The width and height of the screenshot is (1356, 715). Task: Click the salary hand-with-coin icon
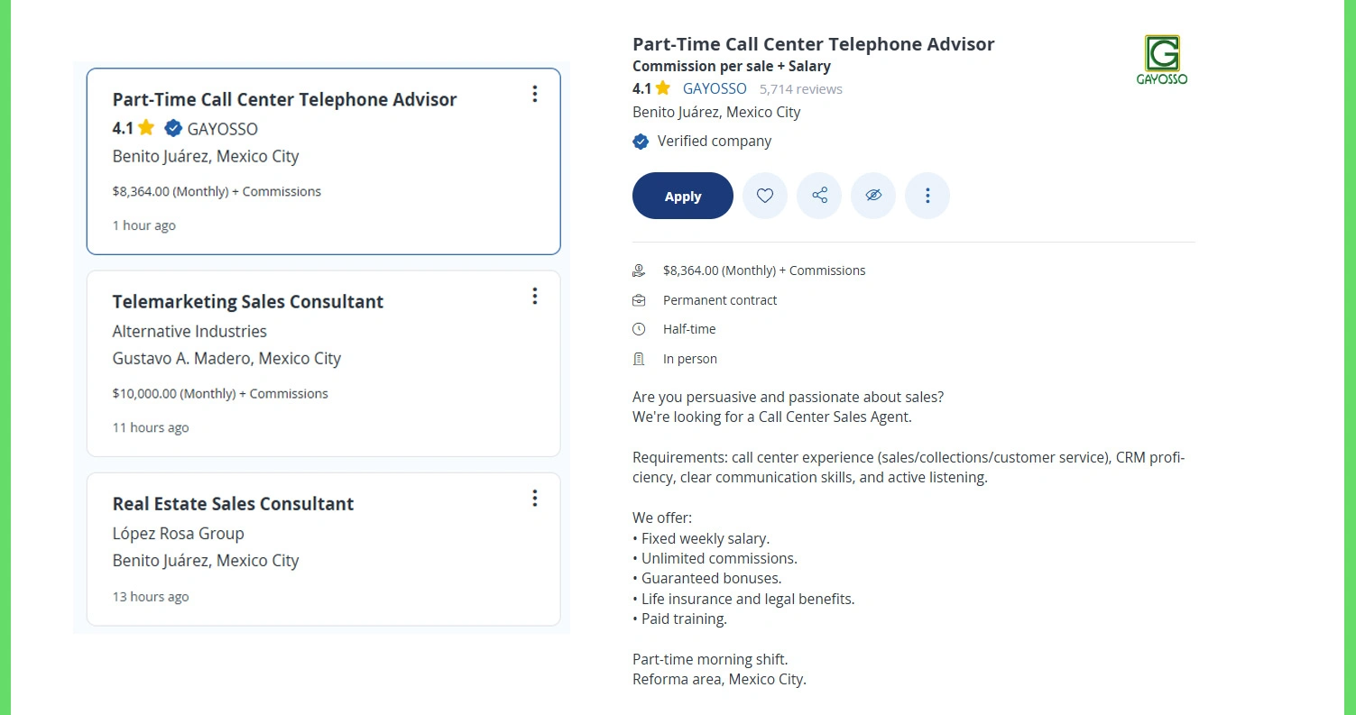pyautogui.click(x=640, y=270)
